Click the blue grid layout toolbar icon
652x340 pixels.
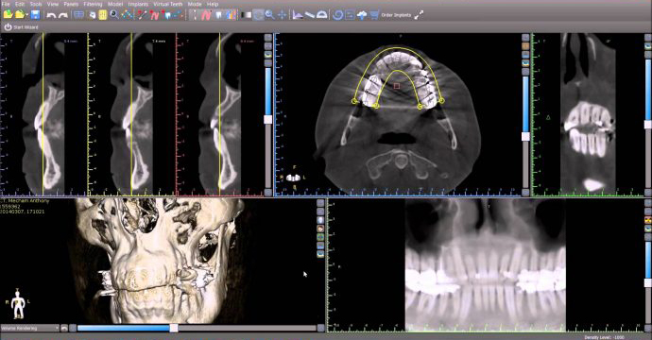tap(78, 15)
